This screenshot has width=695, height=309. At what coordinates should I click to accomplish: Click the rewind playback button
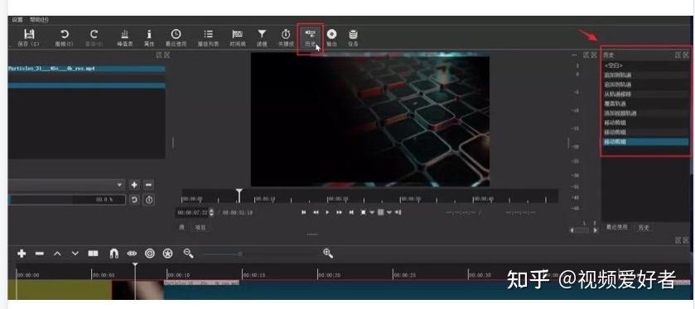pos(316,212)
